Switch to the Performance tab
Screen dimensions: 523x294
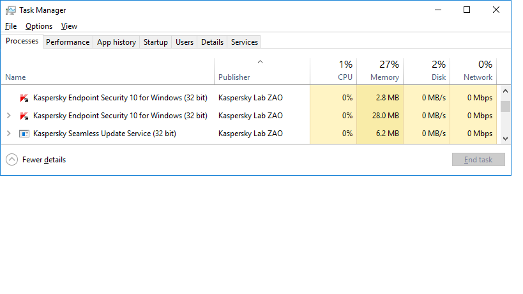click(x=68, y=42)
